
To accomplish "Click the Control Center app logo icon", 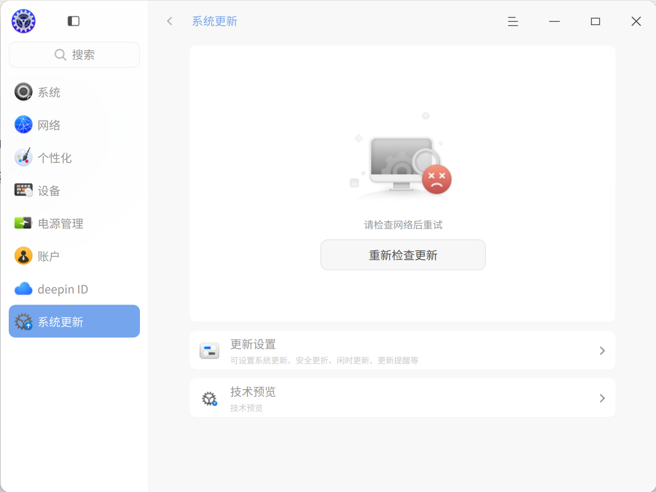I will (24, 21).
